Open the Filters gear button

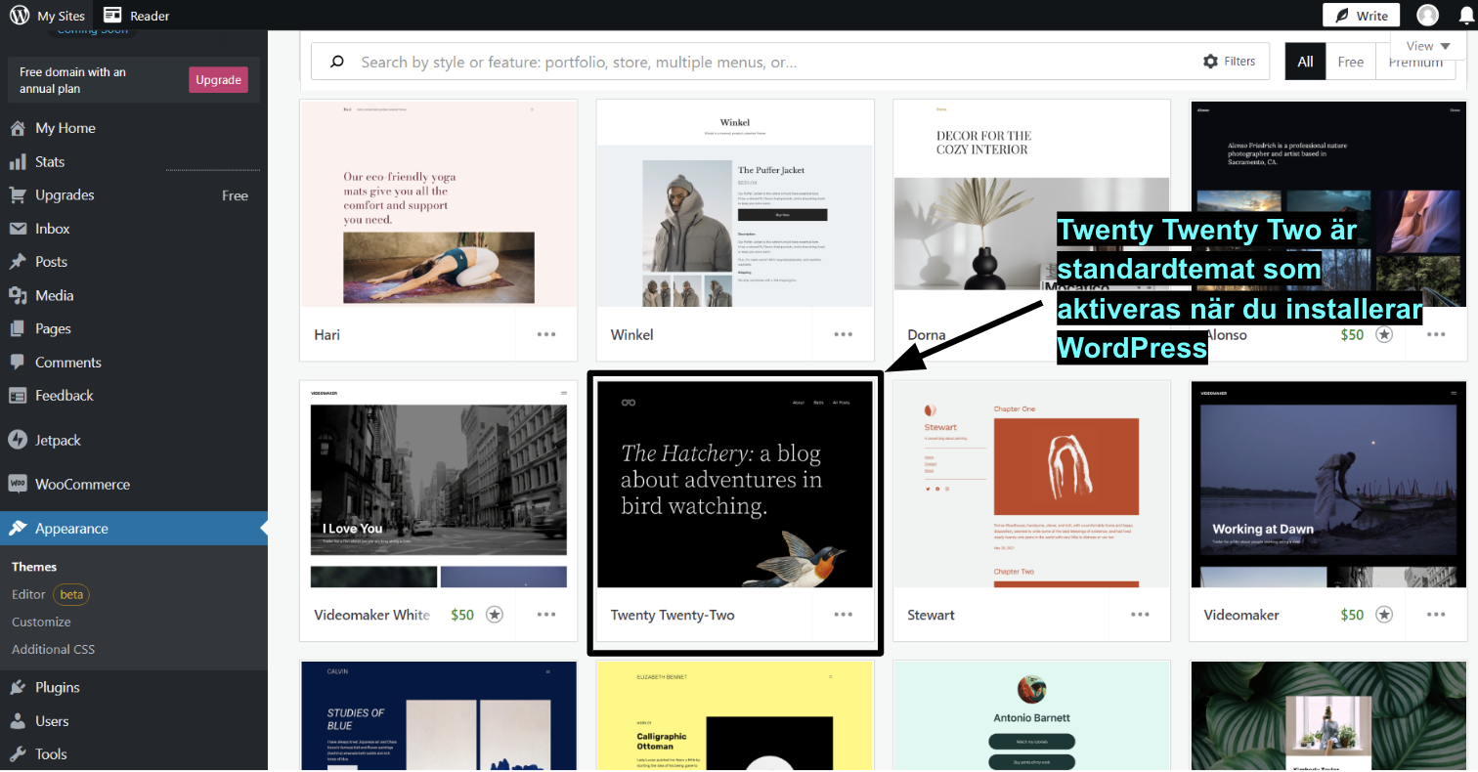pyautogui.click(x=1229, y=62)
